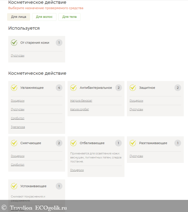Open Пуллулан link under От старения кожи

point(18,55)
